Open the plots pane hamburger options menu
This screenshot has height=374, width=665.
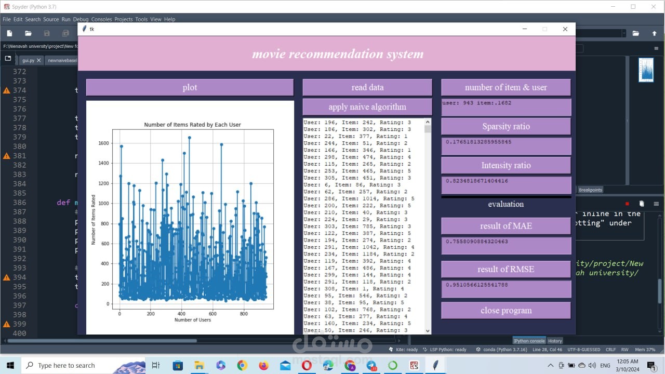coord(656,48)
